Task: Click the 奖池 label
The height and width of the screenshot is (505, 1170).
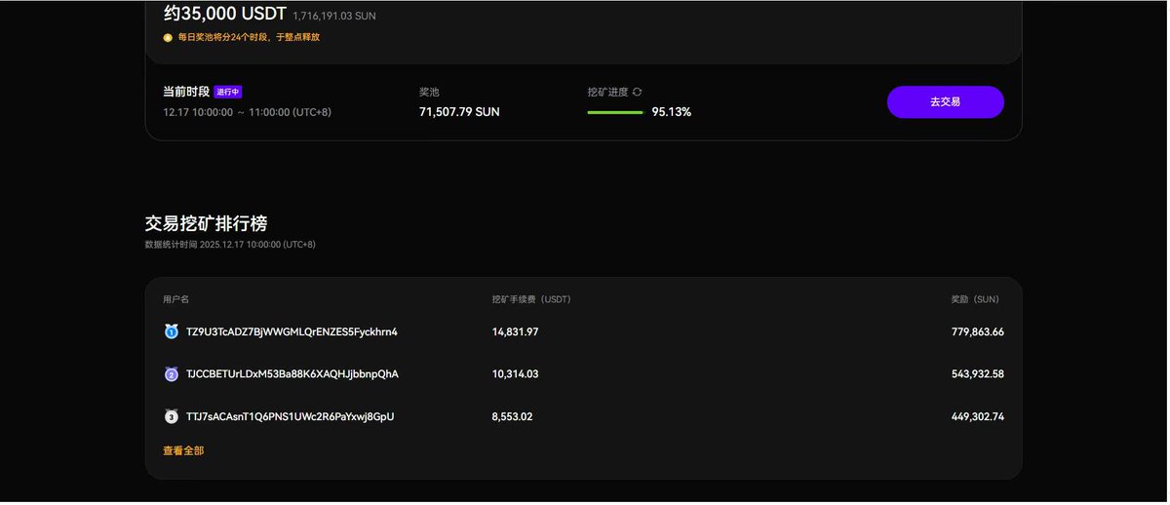Action: point(430,92)
